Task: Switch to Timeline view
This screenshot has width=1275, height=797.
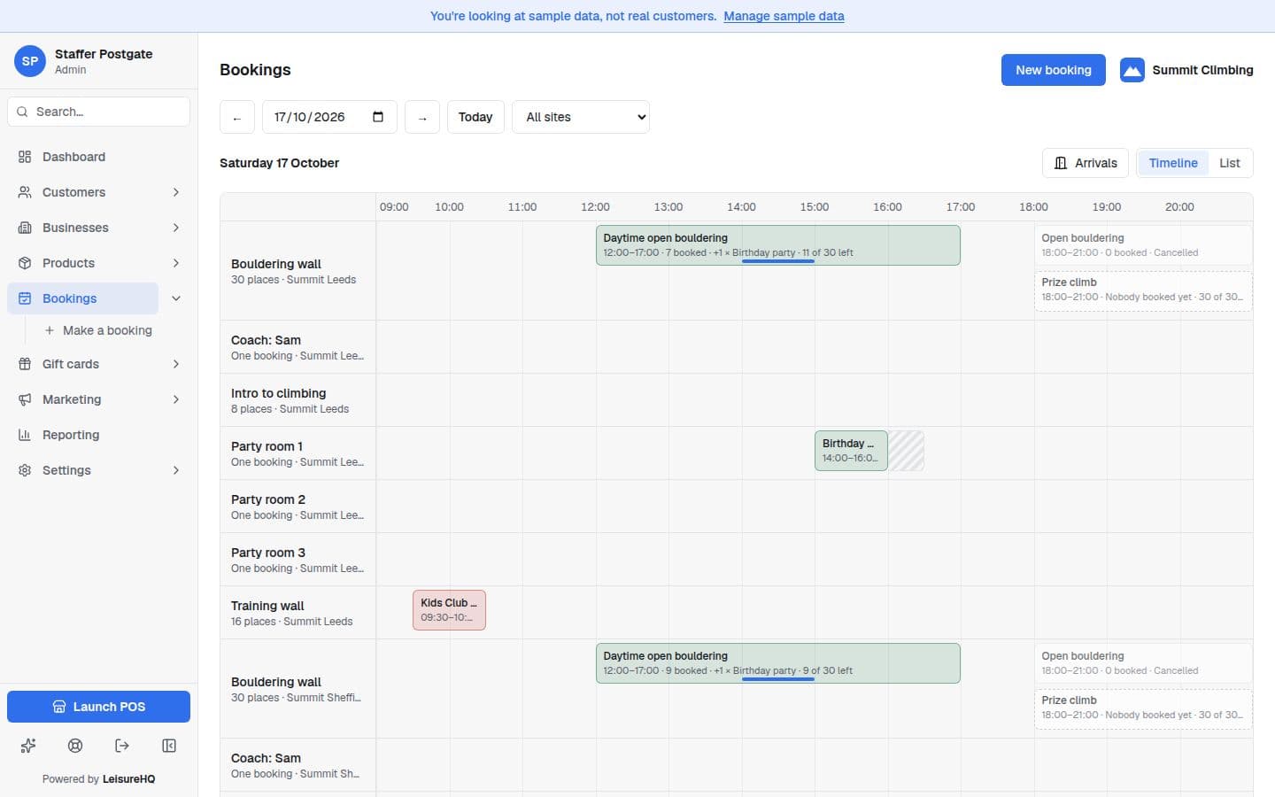Action: (1173, 163)
